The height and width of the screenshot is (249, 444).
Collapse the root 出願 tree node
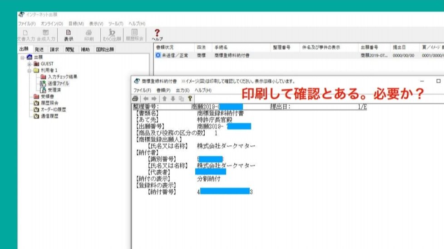pyautogui.click(x=22, y=57)
